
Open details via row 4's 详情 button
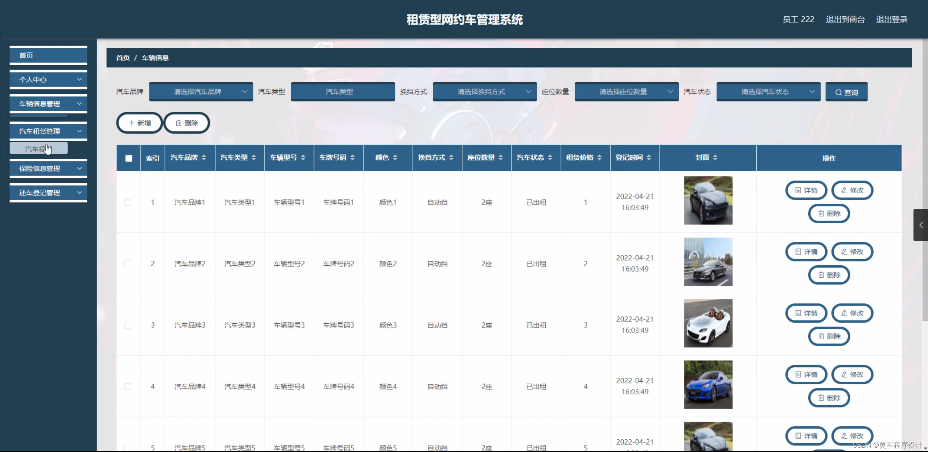(806, 374)
